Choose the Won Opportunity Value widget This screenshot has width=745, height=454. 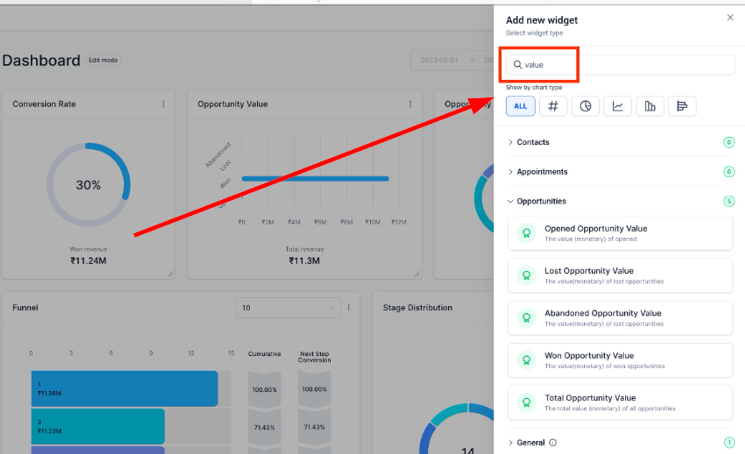tap(620, 360)
